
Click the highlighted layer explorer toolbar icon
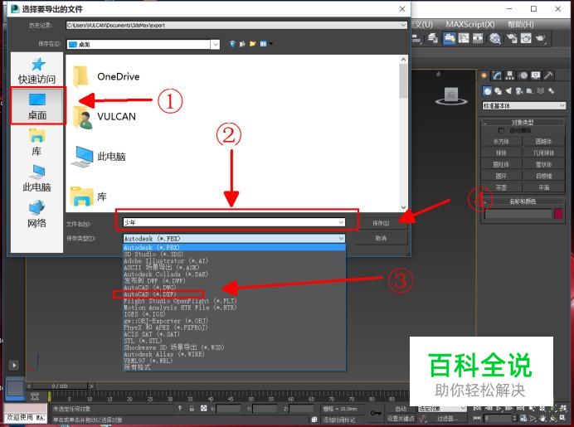tap(450, 38)
